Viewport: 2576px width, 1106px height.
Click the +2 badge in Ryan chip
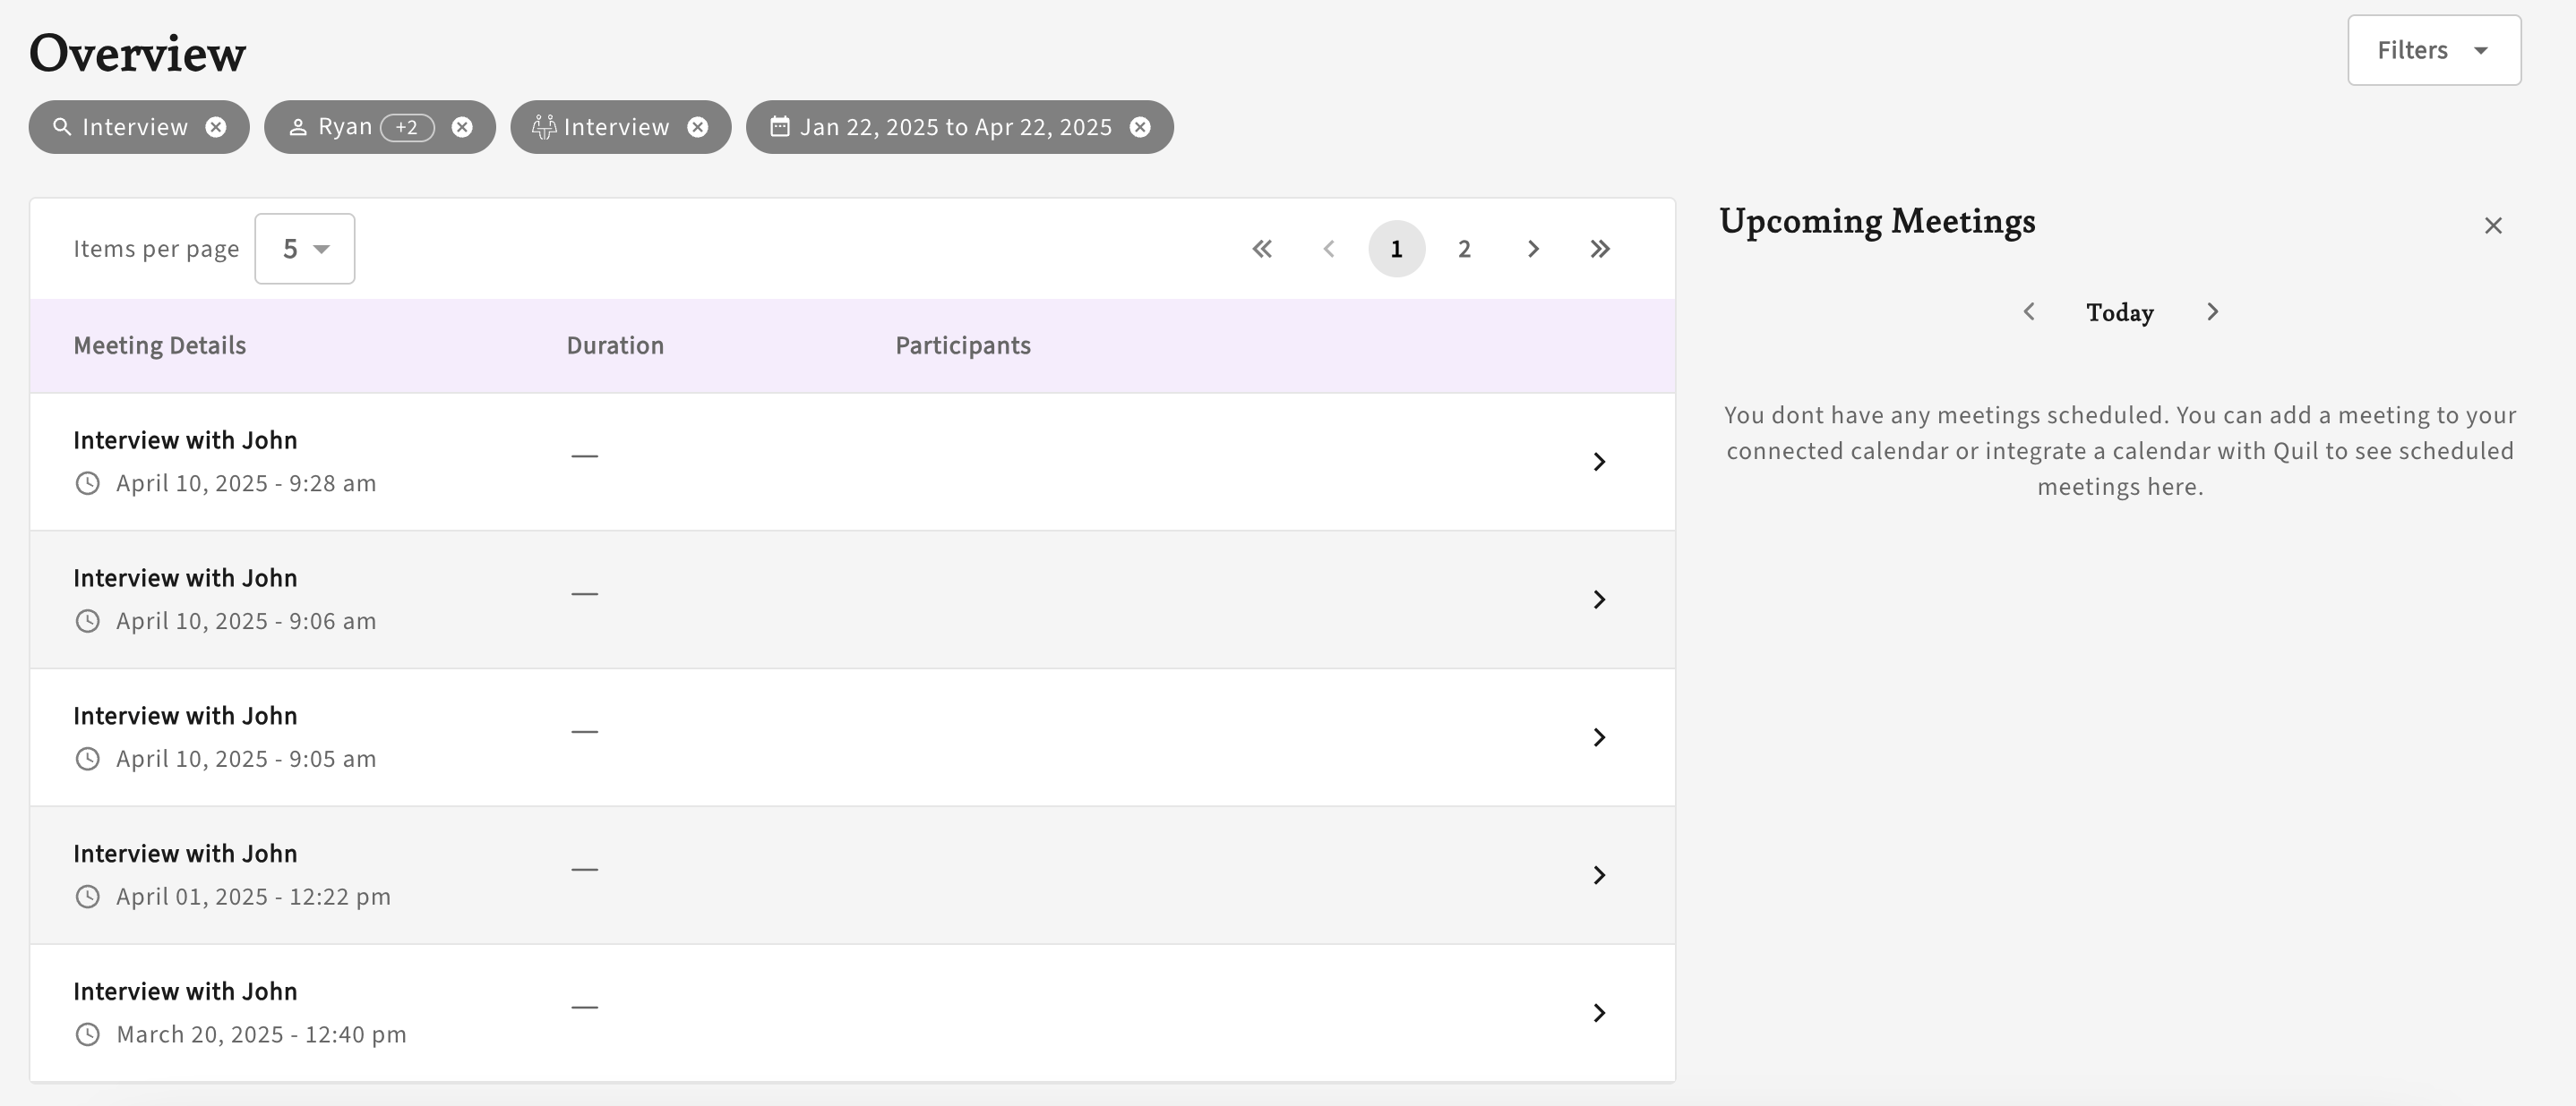pos(407,128)
